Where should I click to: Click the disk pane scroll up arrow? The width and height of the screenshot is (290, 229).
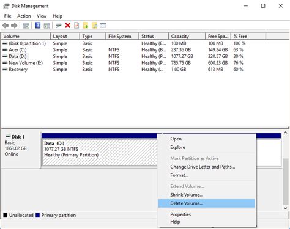(286, 133)
